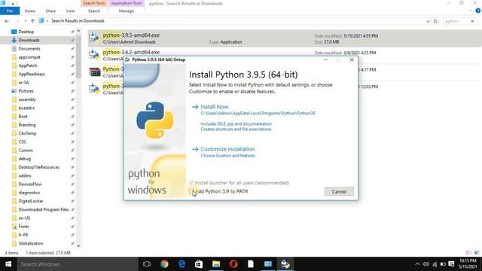This screenshot has width=482, height=271.
Task: Toggle Install launcher for all users checkbox
Action: click(191, 183)
